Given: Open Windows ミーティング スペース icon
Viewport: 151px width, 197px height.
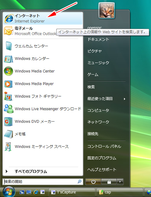Looking at the screenshot, I should coord(8,147).
